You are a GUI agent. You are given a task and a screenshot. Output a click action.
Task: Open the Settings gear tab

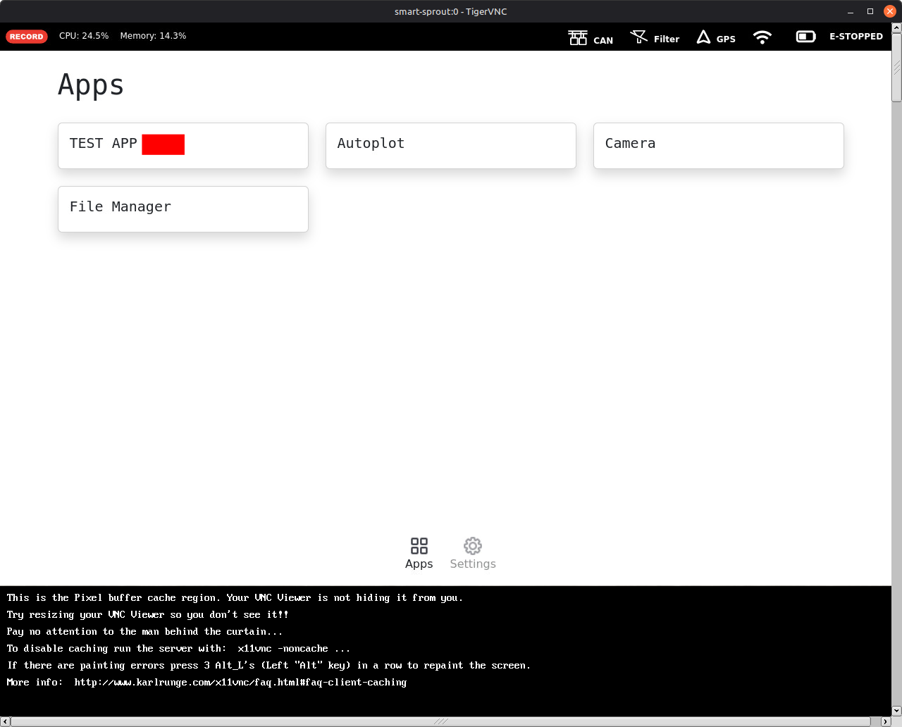[x=473, y=553]
